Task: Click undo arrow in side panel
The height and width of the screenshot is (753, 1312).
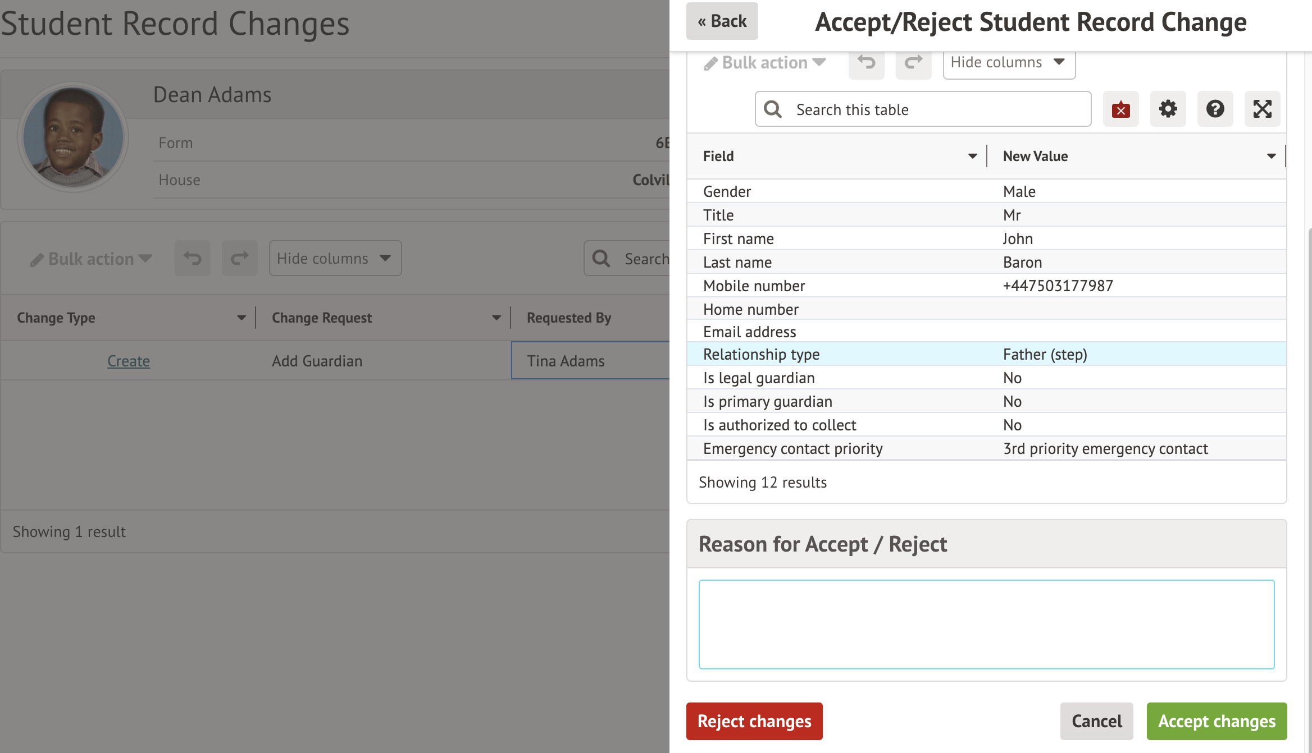Action: point(866,62)
